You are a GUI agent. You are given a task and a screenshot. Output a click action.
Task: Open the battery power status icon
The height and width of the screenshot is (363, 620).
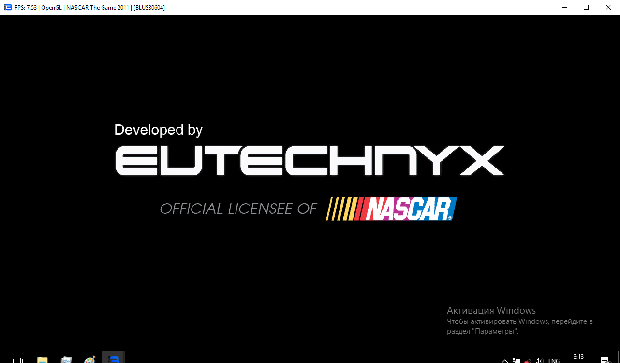tap(517, 360)
